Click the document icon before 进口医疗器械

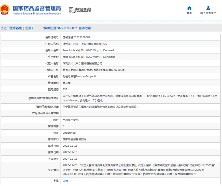2,28
